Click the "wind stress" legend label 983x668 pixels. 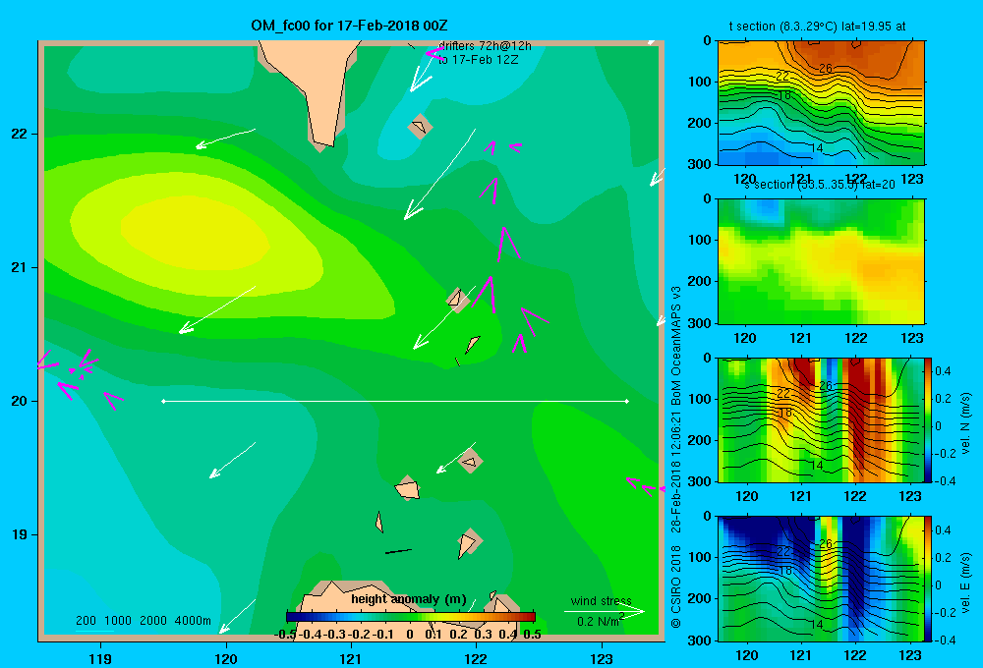click(x=601, y=600)
